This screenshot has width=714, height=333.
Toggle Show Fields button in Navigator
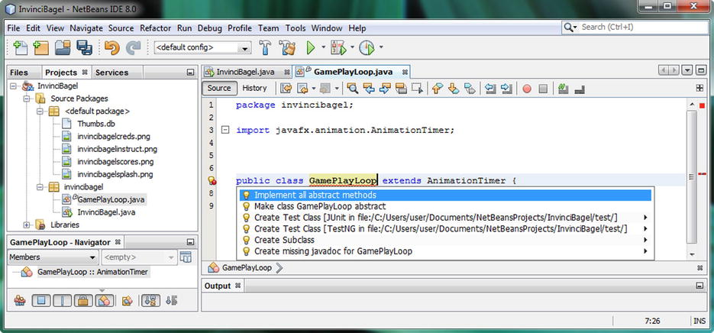41,300
